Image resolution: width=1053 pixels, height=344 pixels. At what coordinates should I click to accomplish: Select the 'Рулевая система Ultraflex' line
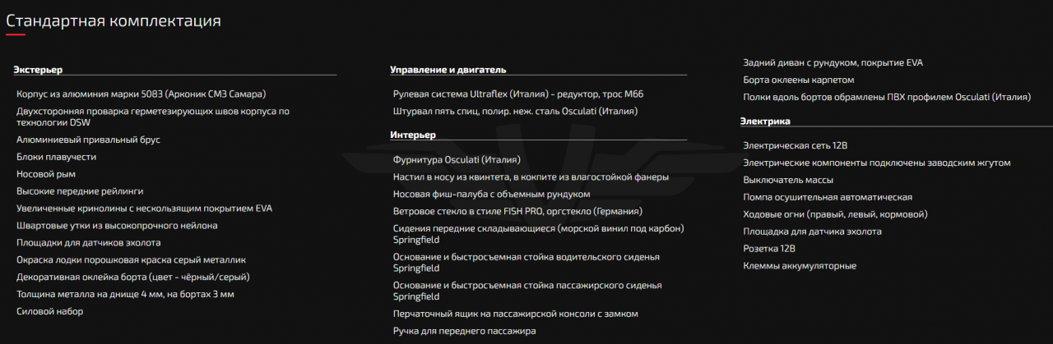coord(517,94)
